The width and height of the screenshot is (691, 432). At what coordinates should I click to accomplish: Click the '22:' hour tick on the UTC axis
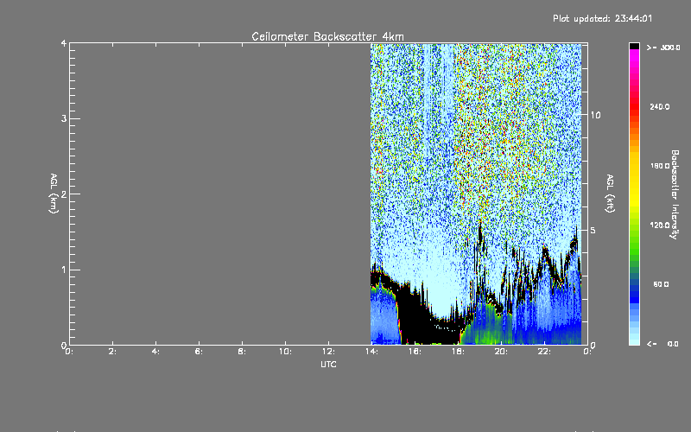tap(544, 352)
